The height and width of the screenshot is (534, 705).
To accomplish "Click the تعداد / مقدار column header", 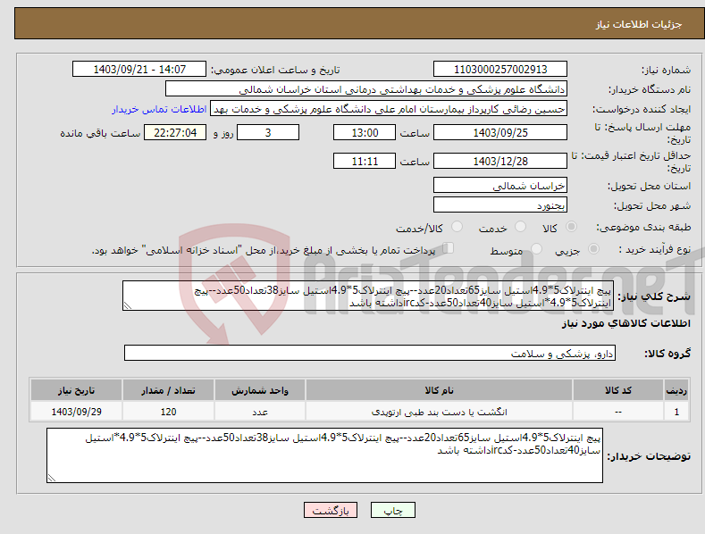I will [168, 390].
